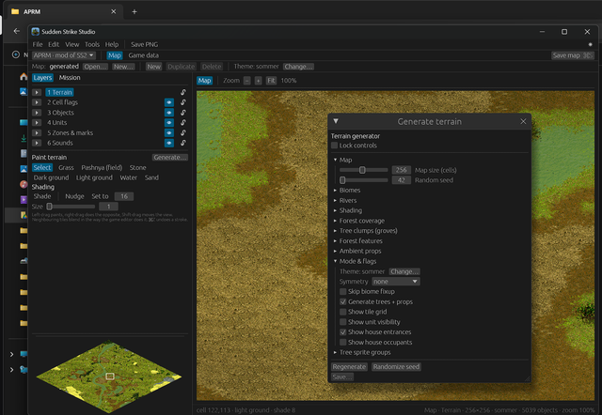
Task: Collapse the Map section
Action: 335,160
